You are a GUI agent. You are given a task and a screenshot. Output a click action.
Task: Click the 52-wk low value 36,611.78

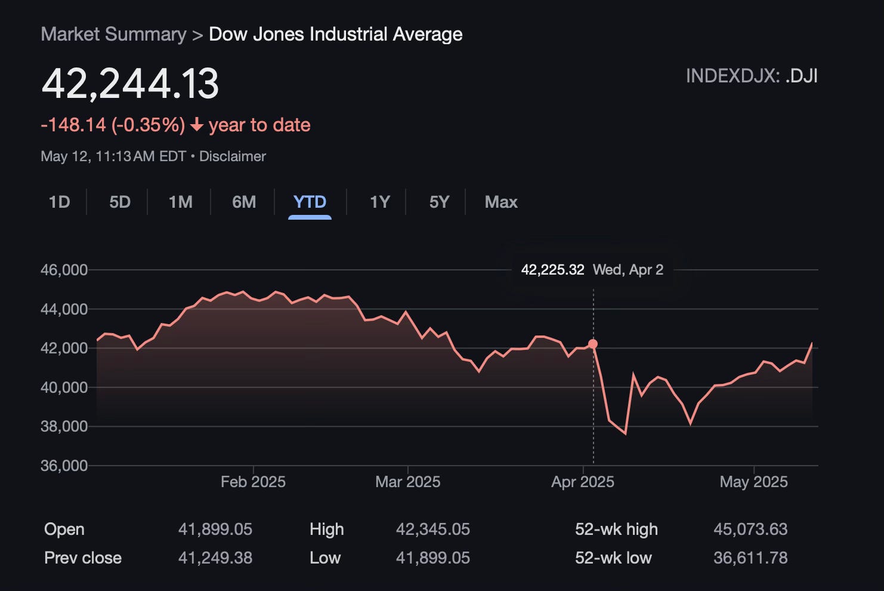point(750,558)
